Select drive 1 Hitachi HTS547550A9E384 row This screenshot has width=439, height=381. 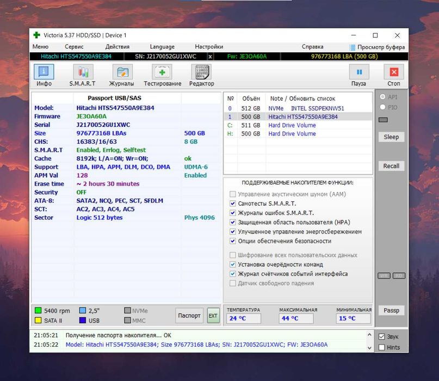point(298,117)
